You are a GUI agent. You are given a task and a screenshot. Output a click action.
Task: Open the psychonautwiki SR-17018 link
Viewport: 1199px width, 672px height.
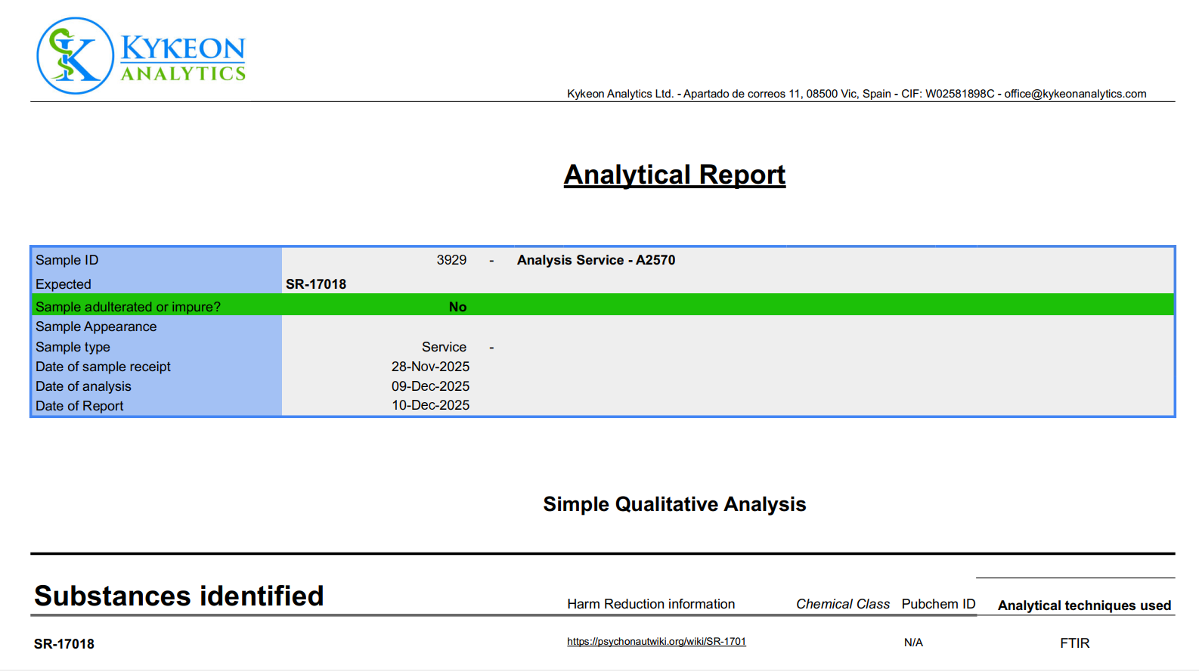[x=655, y=642]
